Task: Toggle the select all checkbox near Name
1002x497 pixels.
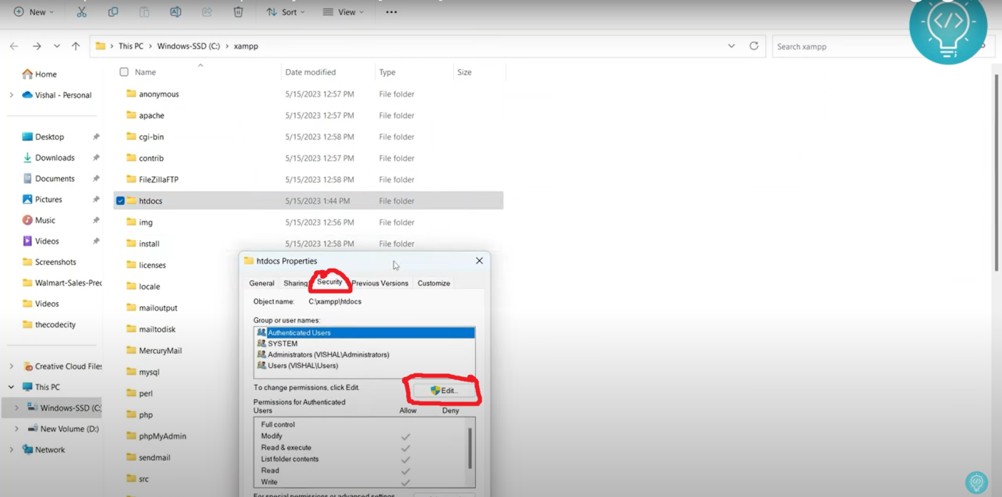Action: 124,72
